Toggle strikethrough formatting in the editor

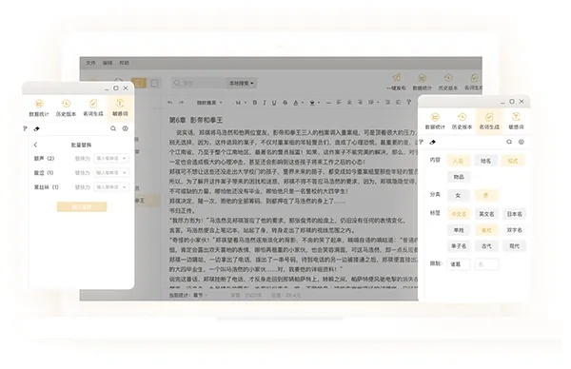[x=285, y=103]
